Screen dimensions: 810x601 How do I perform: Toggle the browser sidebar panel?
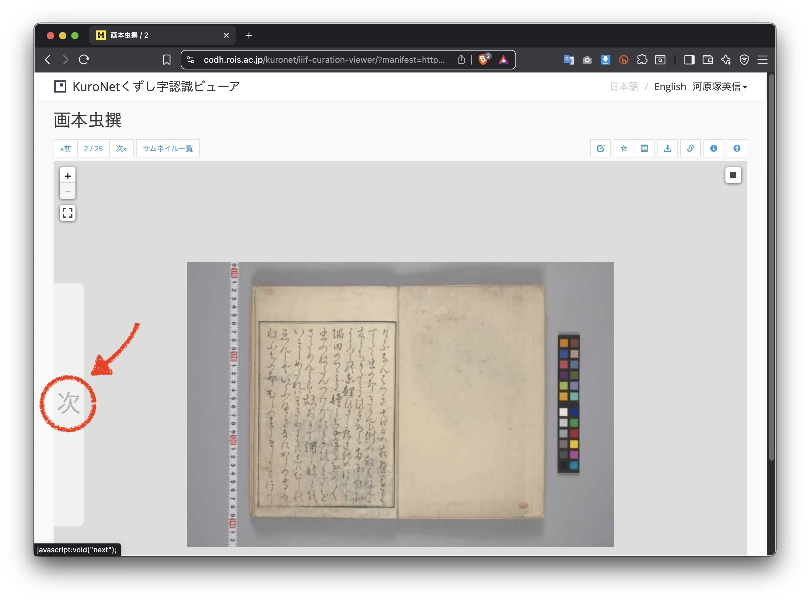tap(689, 60)
